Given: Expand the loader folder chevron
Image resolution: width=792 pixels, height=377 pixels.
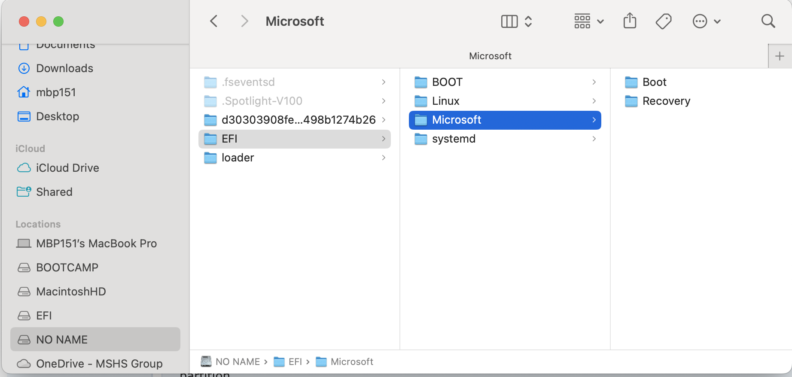Looking at the screenshot, I should (x=384, y=158).
